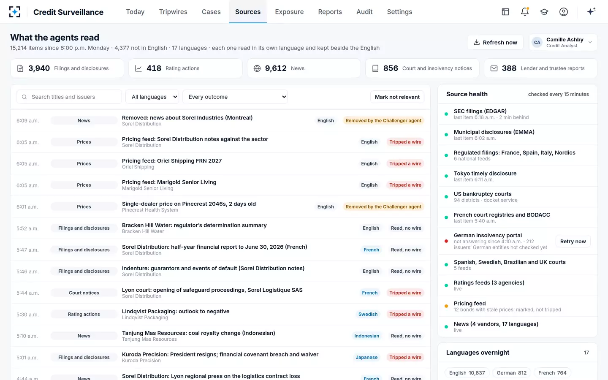The width and height of the screenshot is (608, 380).
Task: Open the user profile icon
Action: click(x=564, y=12)
